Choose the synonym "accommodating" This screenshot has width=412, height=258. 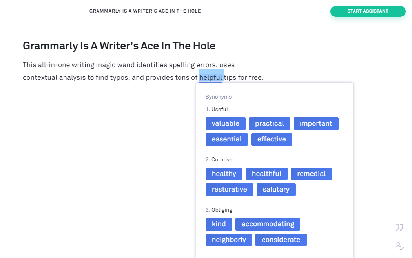268,224
